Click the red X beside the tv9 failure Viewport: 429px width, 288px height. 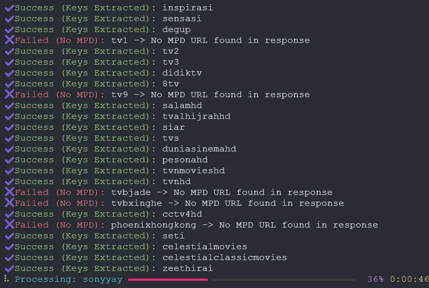tap(9, 94)
